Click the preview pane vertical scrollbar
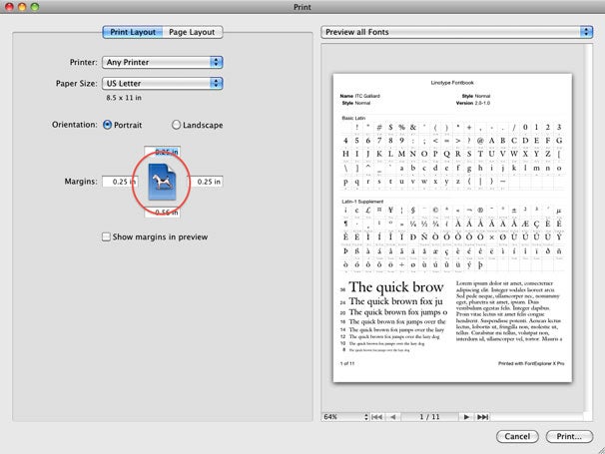This screenshot has height=454, width=605. pyautogui.click(x=588, y=227)
